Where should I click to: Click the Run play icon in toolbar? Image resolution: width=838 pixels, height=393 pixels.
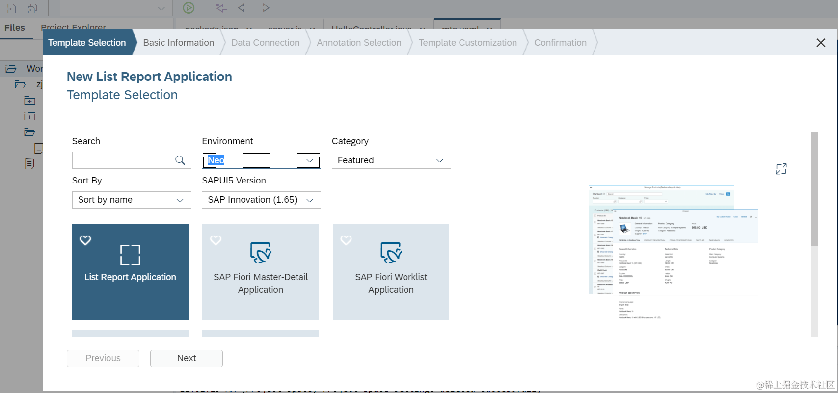click(189, 8)
